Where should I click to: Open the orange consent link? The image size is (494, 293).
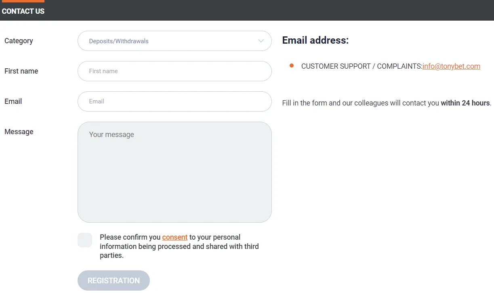pos(175,237)
